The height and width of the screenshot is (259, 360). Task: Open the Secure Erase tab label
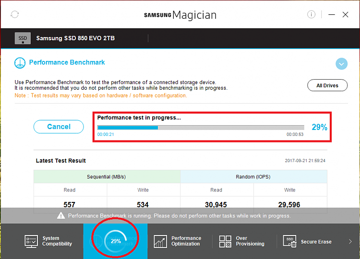pos(316,242)
